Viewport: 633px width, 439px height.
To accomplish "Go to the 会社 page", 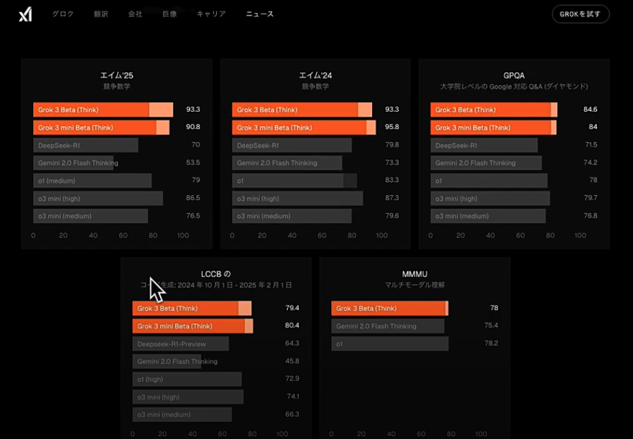I will coord(135,14).
